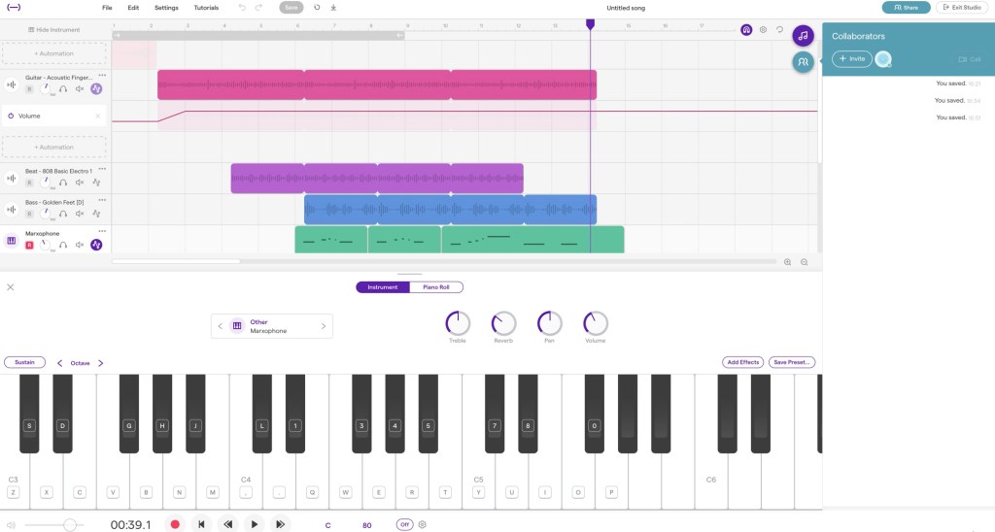Image resolution: width=995 pixels, height=532 pixels.
Task: Open the Settings menu
Action: point(166,8)
